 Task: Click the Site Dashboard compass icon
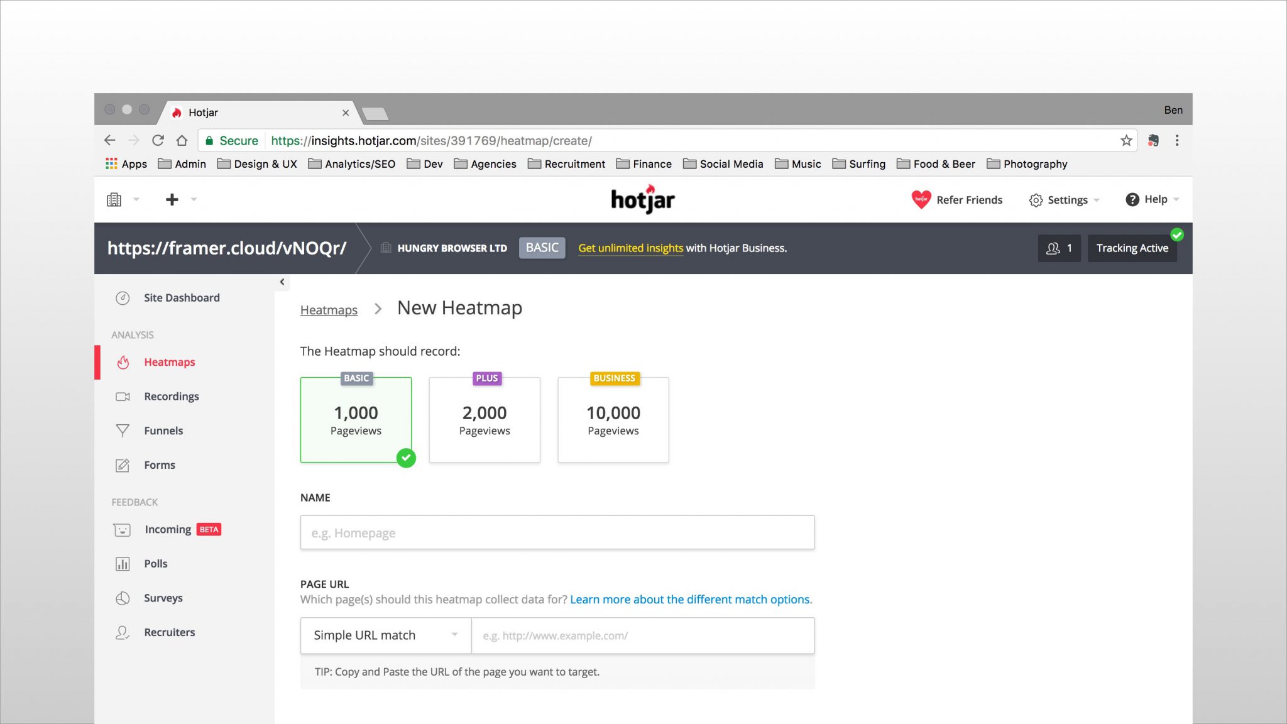[123, 298]
